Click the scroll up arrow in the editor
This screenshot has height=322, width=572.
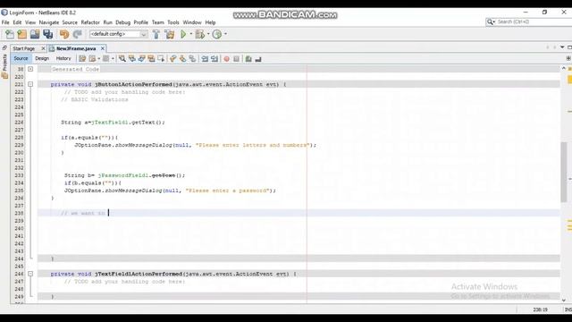click(564, 68)
